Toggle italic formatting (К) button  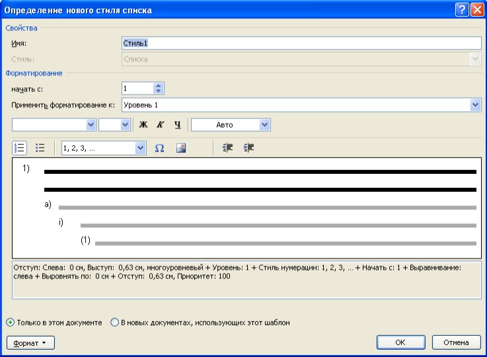160,124
